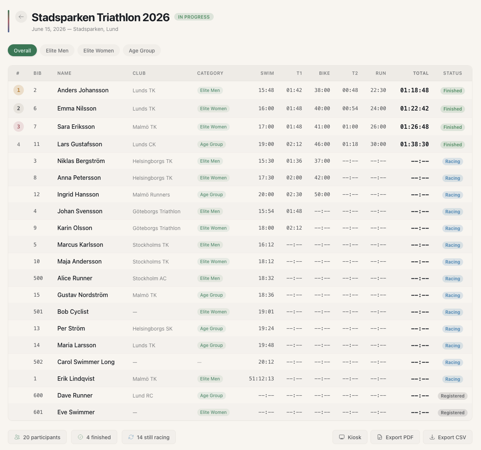The width and height of the screenshot is (481, 450).
Task: Click the Helsingborgs SK club name
Action: pos(153,329)
